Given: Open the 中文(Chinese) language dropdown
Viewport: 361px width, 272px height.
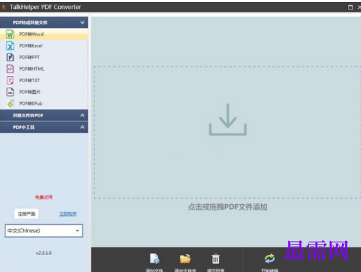Looking at the screenshot, I should coord(44,230).
